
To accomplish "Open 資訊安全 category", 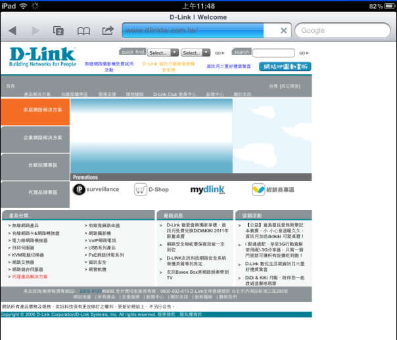I will coord(97,263).
